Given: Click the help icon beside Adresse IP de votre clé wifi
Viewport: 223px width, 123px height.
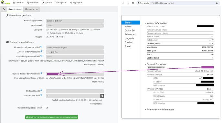Looking at the screenshot, I should click(x=41, y=51).
